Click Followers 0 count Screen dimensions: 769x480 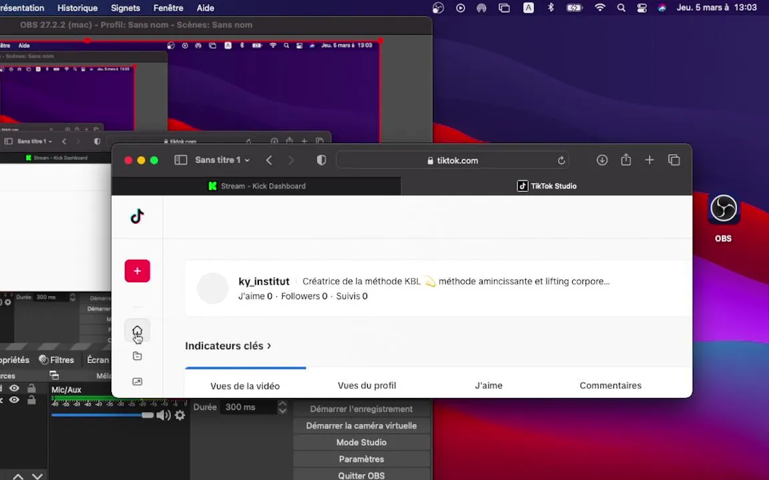(304, 296)
